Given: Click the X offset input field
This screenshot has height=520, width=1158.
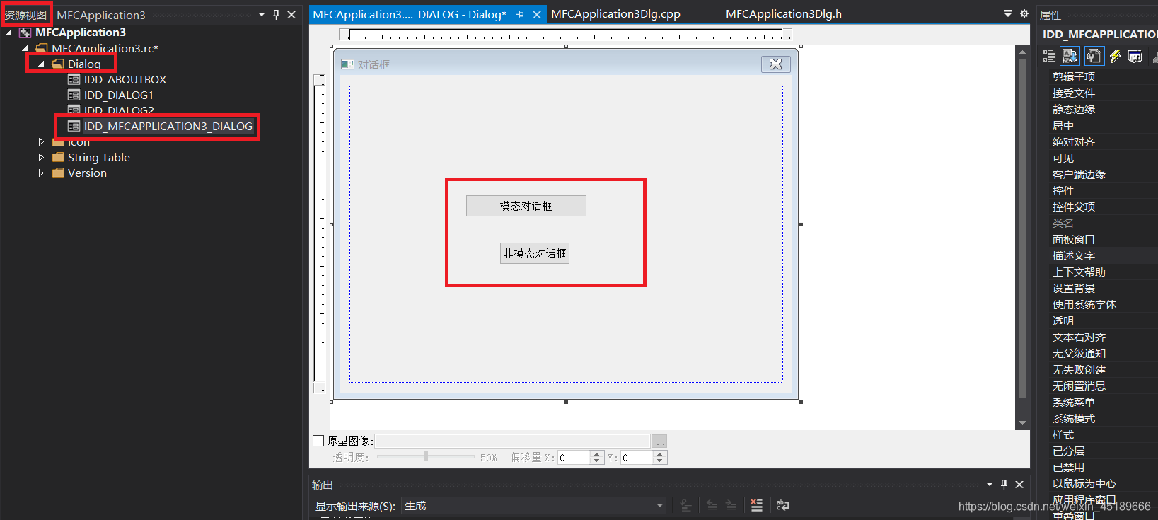Looking at the screenshot, I should (574, 458).
